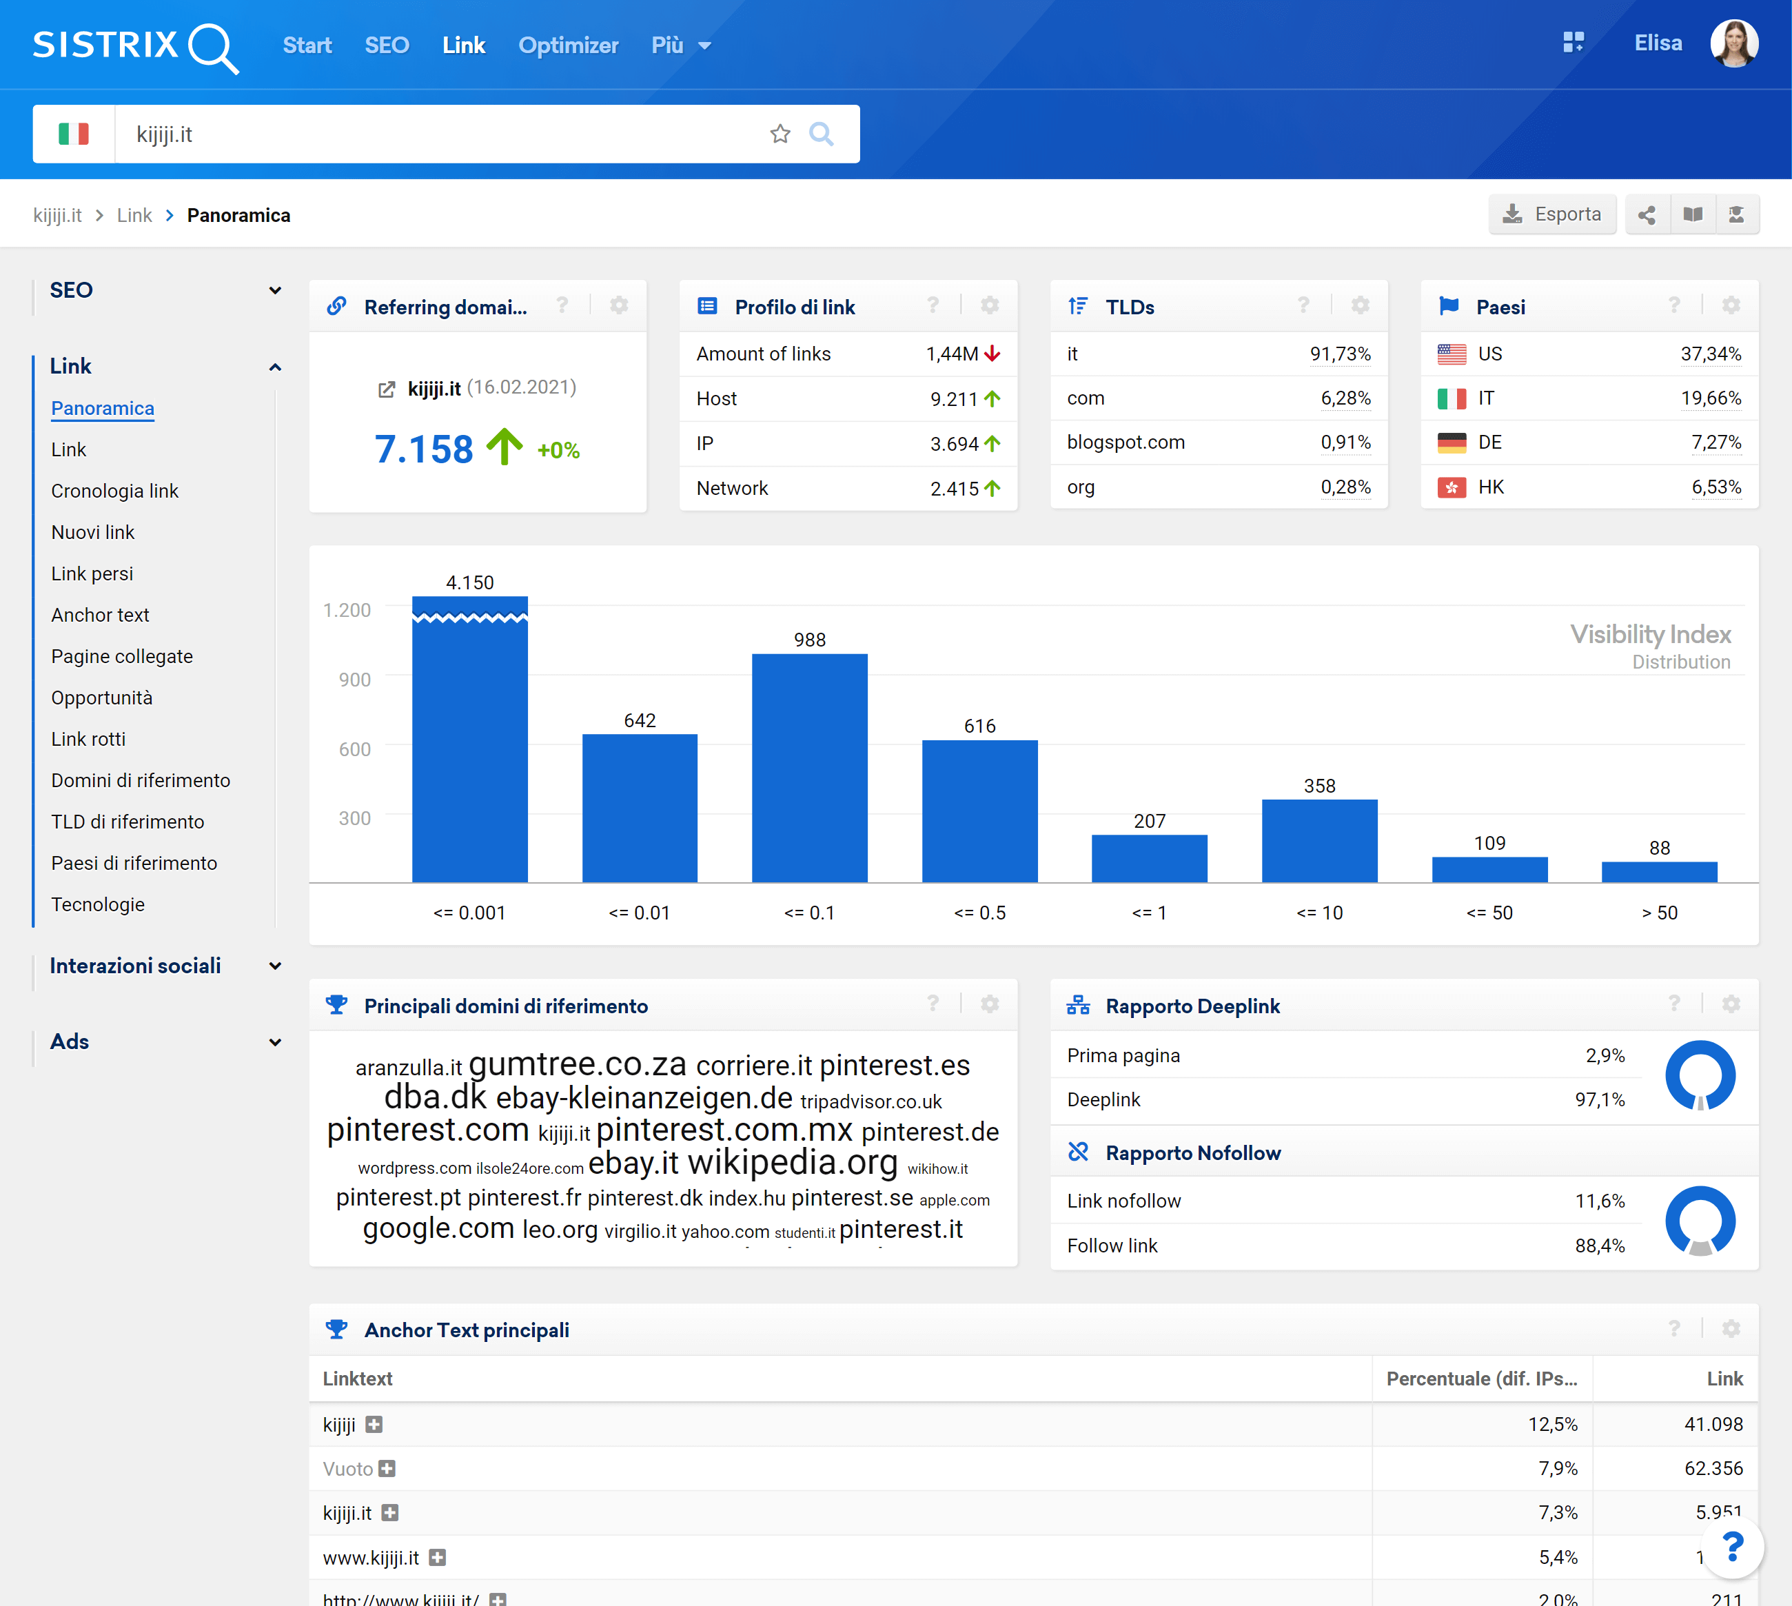Screen dimensions: 1792x1606
Task: Expand the kijiji anchor text row
Action: click(374, 1424)
